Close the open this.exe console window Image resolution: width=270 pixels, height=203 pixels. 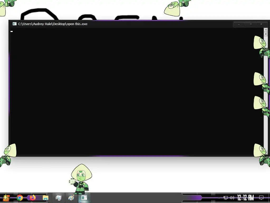(261, 24)
